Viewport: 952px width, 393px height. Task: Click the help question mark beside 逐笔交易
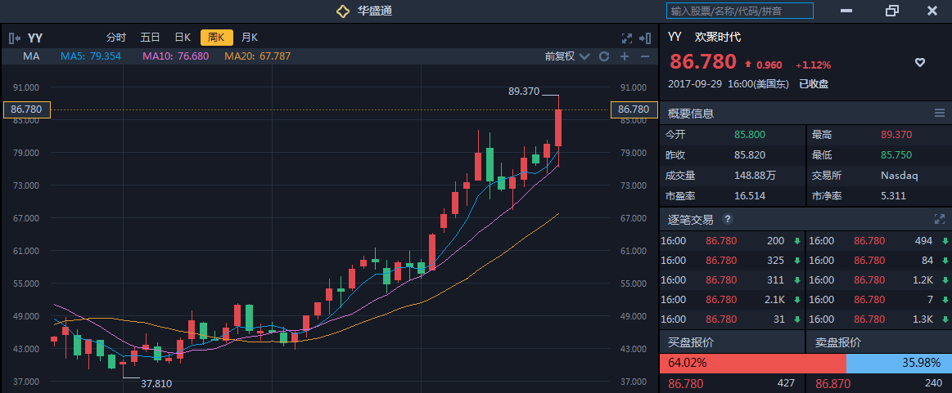point(728,219)
